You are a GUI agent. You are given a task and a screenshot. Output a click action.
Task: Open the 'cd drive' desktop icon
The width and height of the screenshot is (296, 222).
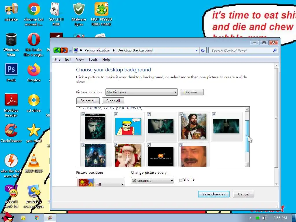coord(34,103)
